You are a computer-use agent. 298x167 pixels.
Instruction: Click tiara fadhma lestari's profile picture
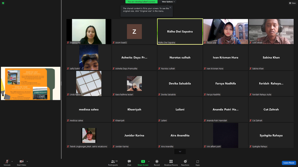(135, 83)
